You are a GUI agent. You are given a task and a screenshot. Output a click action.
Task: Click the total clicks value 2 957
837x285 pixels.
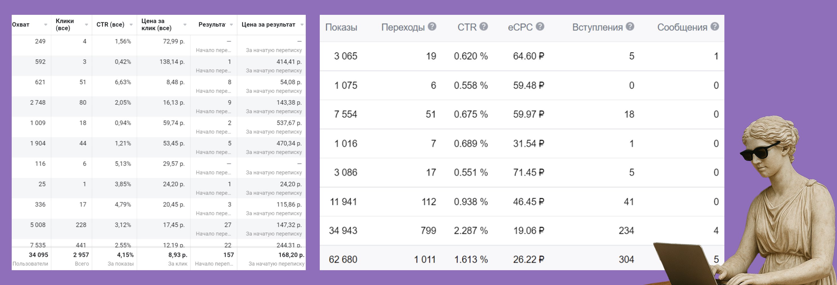pyautogui.click(x=81, y=255)
